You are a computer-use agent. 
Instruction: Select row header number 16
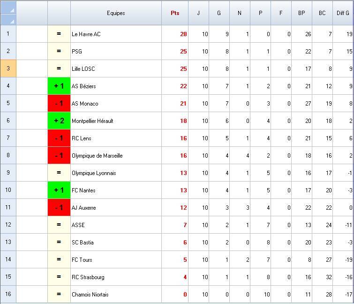tap(8, 295)
